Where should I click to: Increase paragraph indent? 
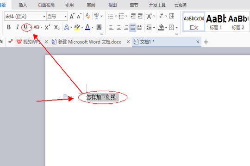[140, 16]
